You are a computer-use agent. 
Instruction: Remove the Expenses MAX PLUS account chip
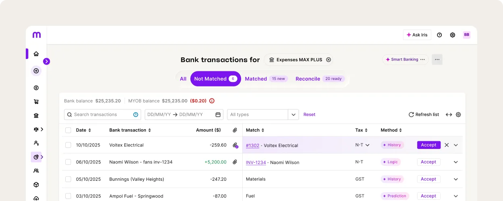pos(328,60)
